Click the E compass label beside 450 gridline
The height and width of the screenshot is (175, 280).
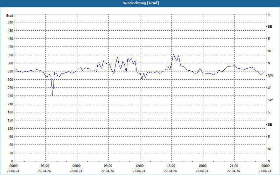(x=269, y=39)
